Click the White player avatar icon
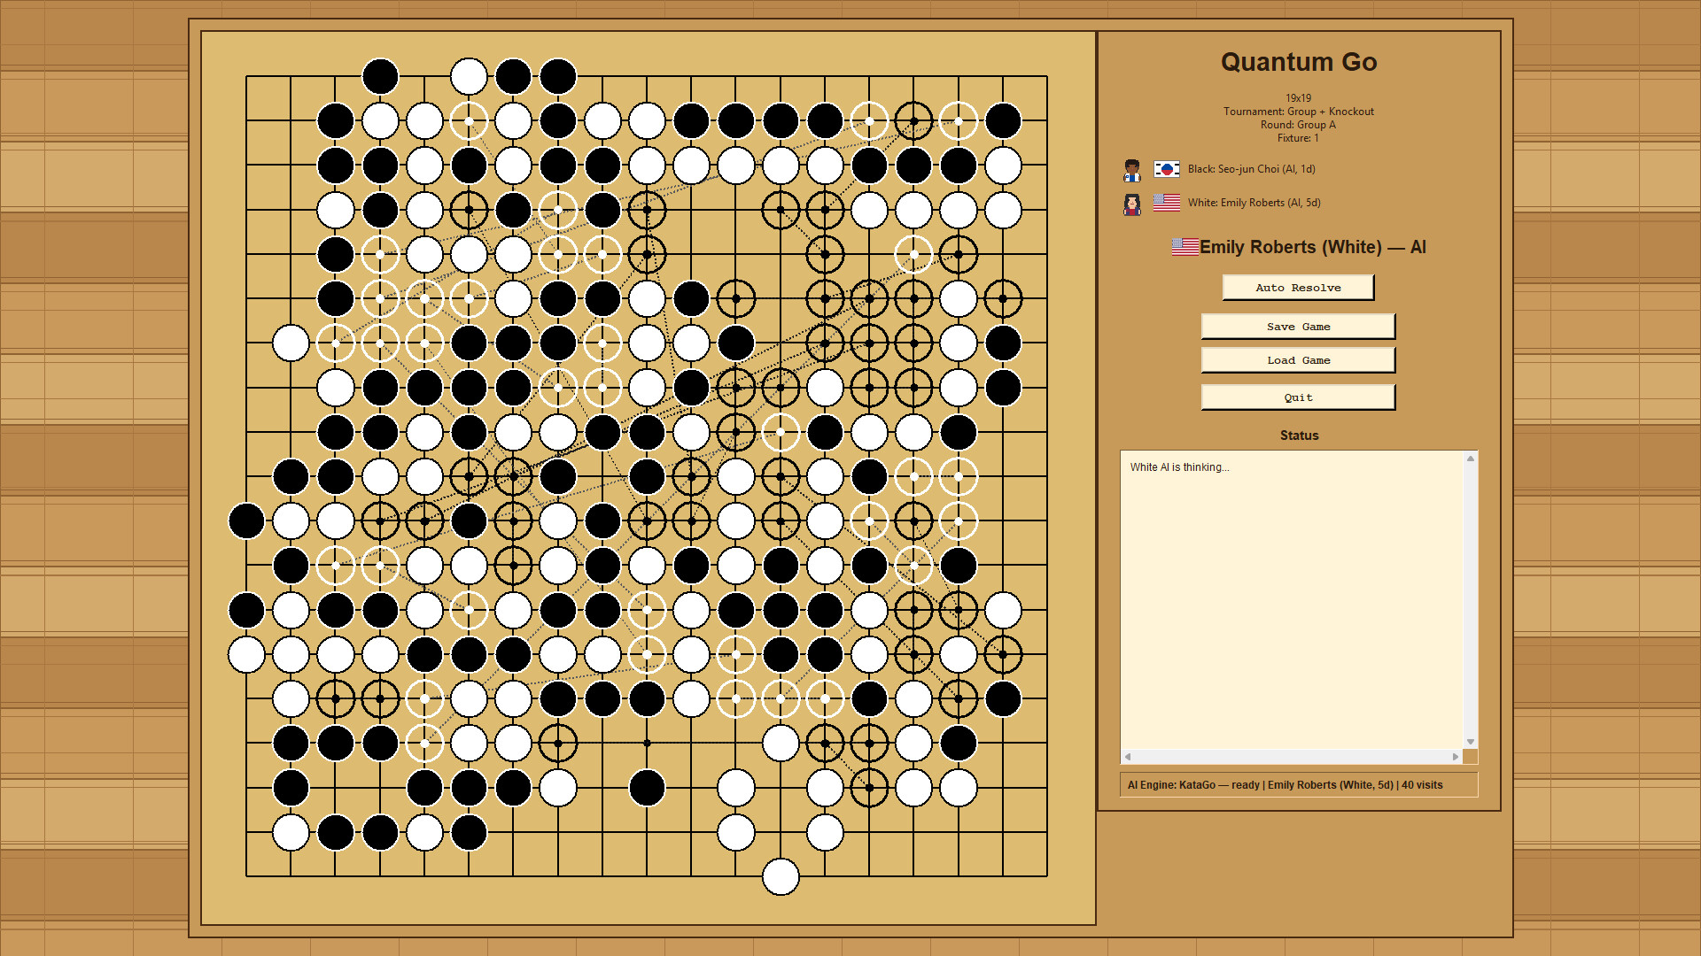 (x=1132, y=204)
